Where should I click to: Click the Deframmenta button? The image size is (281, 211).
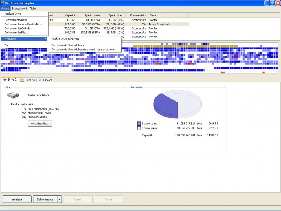45,199
